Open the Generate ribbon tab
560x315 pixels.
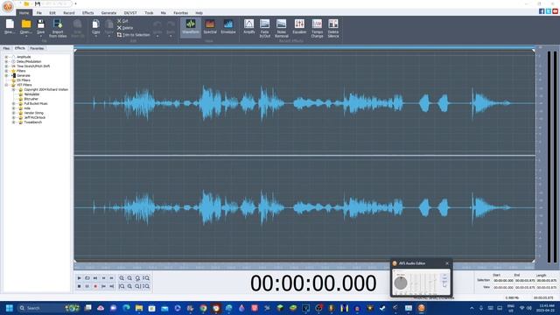click(x=108, y=13)
